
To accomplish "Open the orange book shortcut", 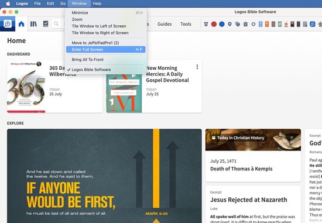I will click(x=267, y=24).
